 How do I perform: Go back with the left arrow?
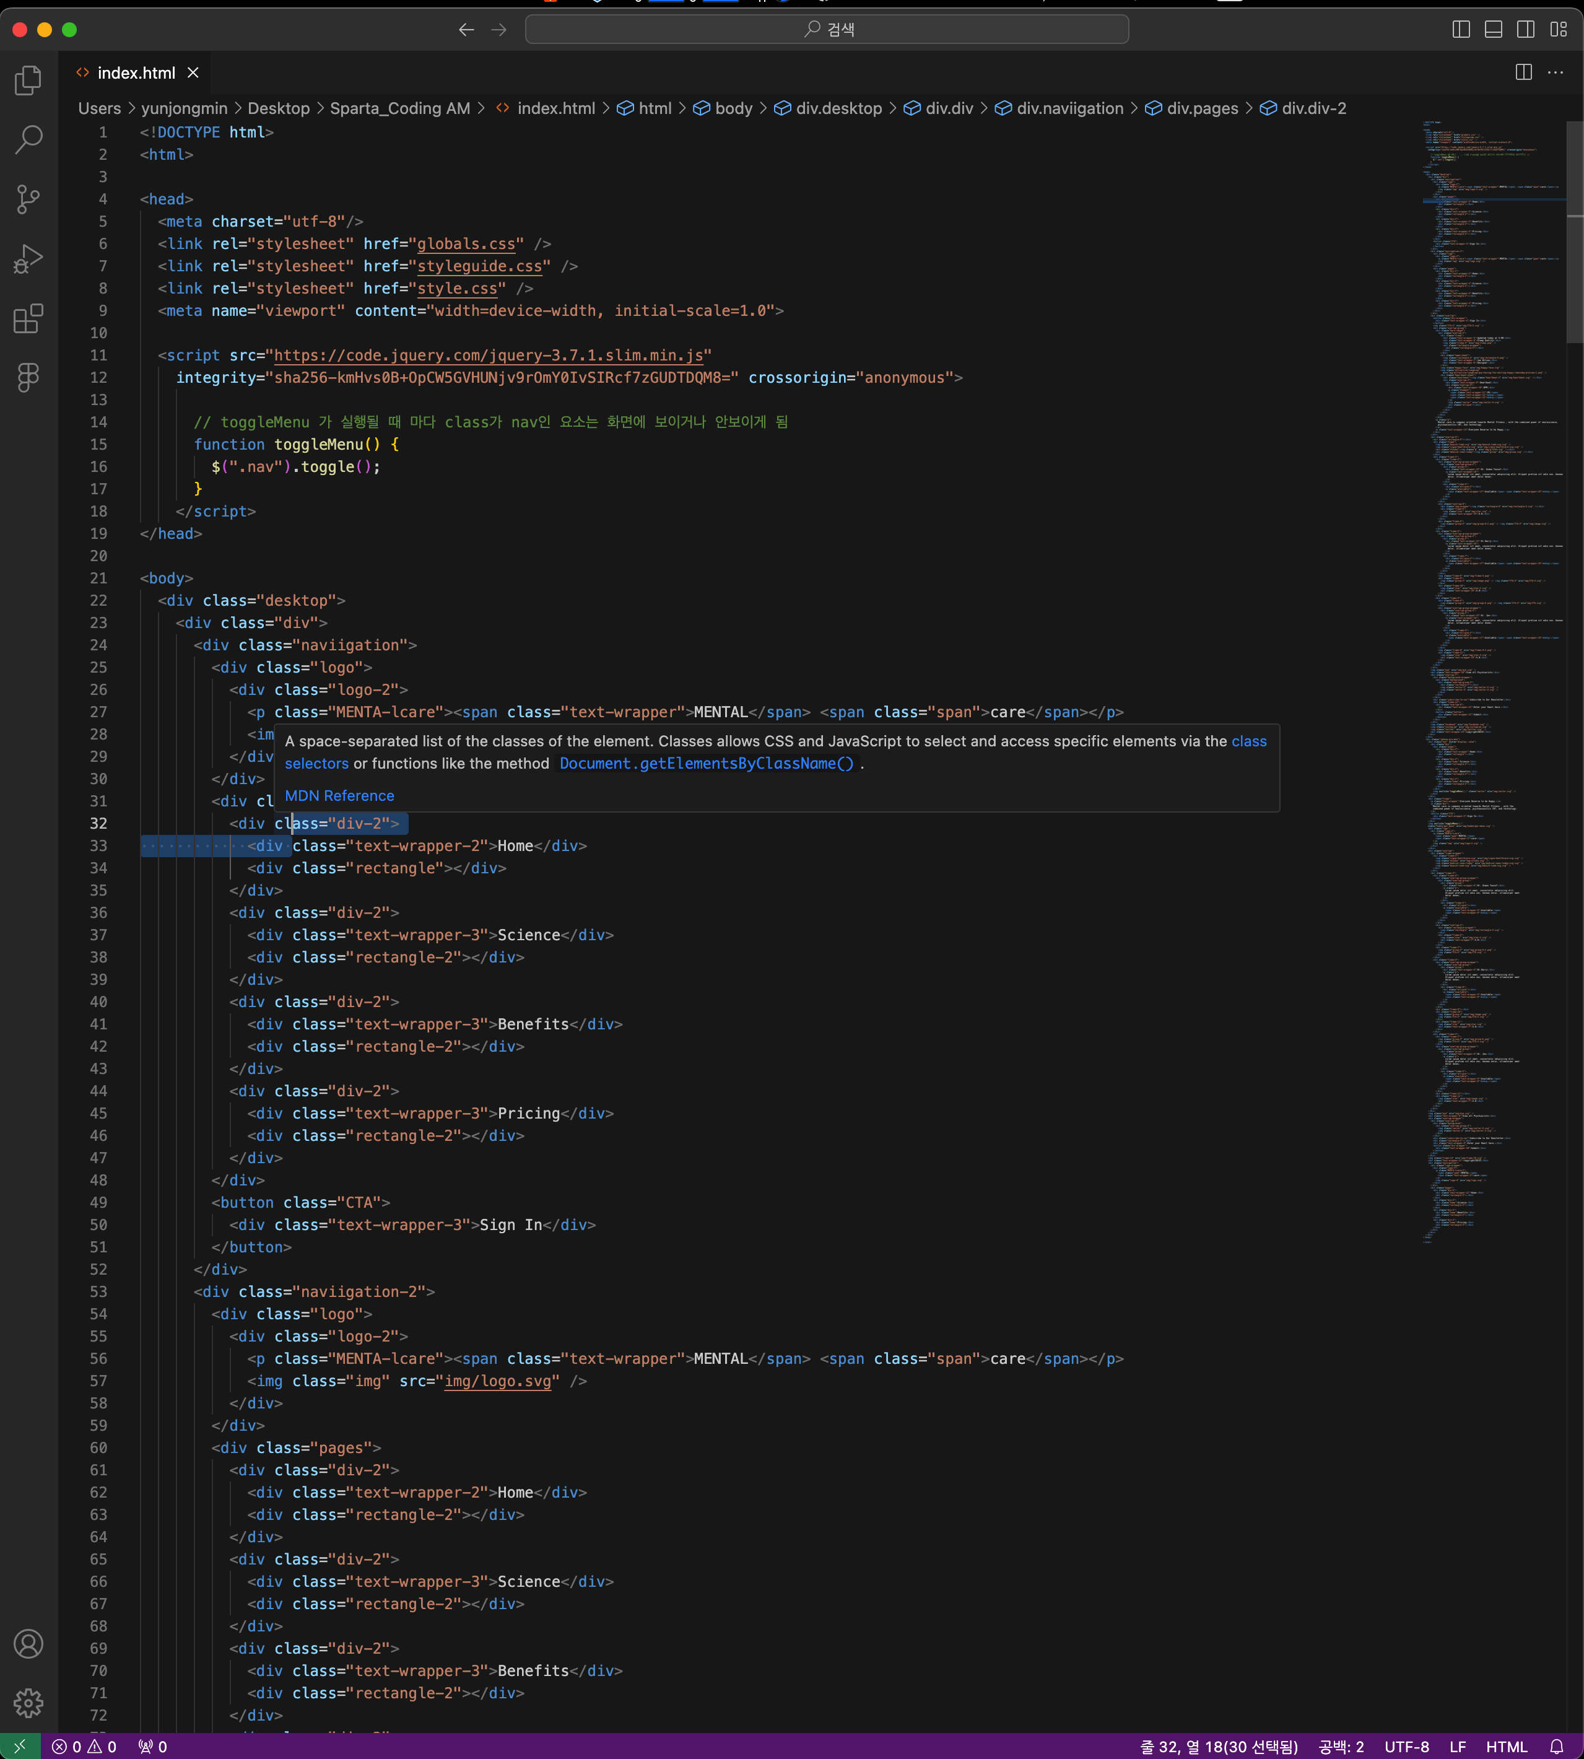(466, 30)
